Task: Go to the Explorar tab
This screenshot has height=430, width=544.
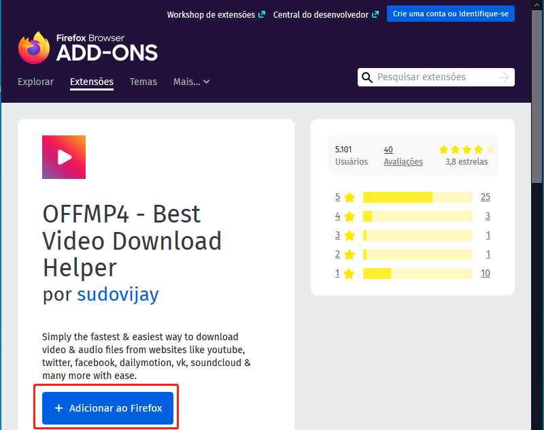Action: click(36, 82)
